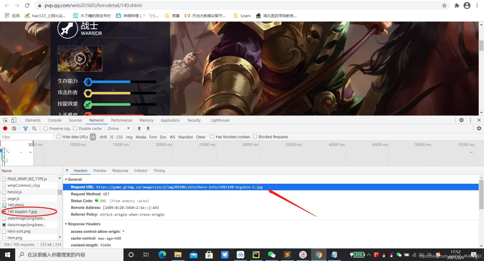Open File Explorer from the taskbar
Screen dimensions: 484x261
(178, 255)
